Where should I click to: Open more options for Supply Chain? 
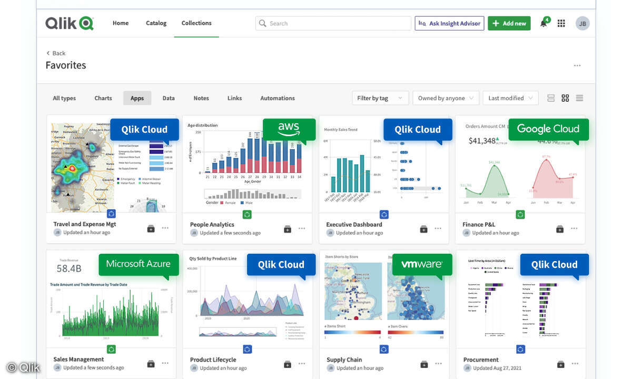438,364
